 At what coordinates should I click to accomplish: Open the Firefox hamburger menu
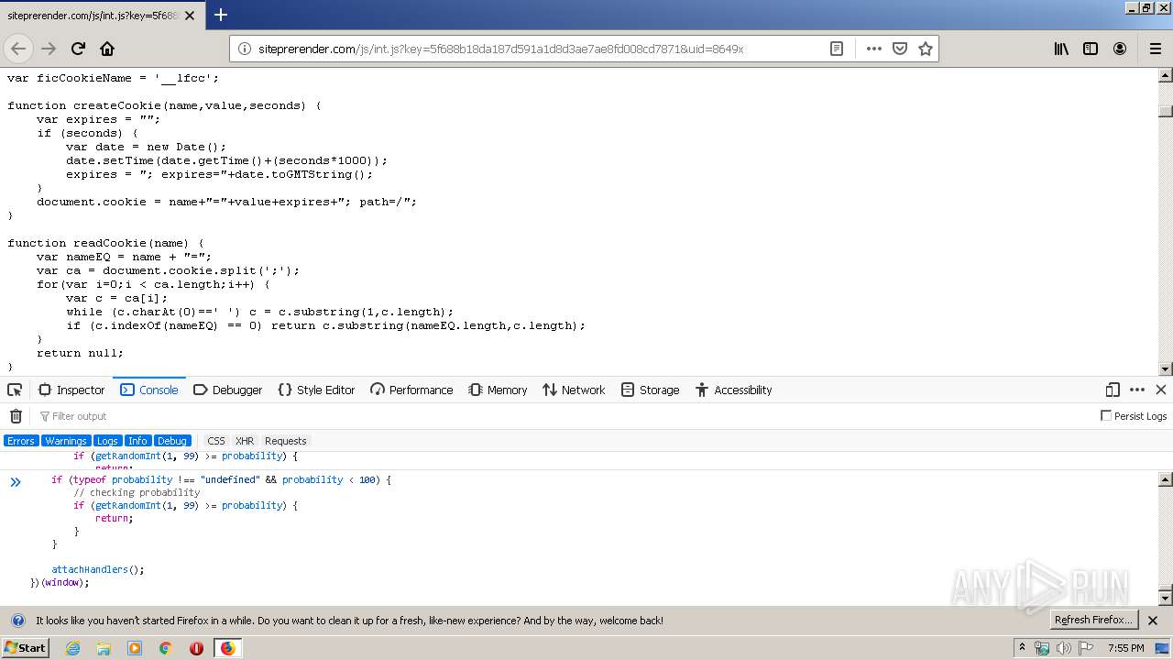(x=1155, y=49)
